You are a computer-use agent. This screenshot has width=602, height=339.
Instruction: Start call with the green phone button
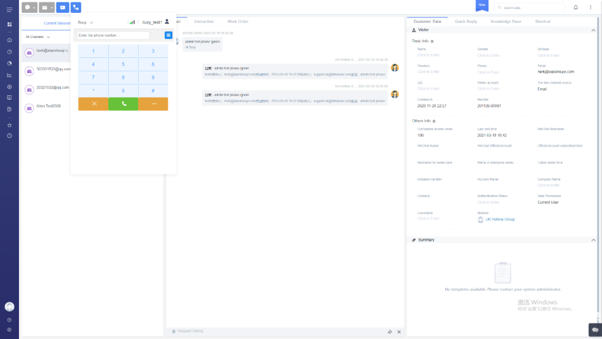point(123,104)
